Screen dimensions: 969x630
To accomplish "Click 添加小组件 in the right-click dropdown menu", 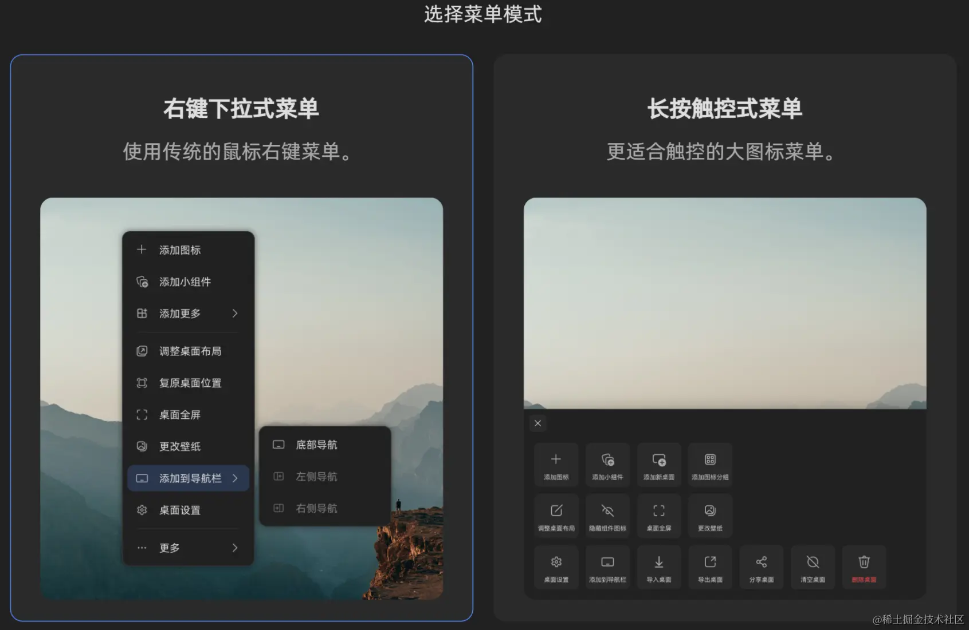I will (188, 282).
